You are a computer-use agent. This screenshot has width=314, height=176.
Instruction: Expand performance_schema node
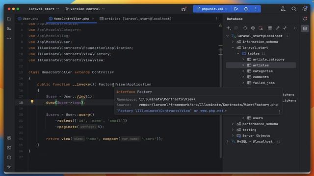233,124
